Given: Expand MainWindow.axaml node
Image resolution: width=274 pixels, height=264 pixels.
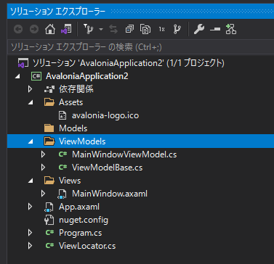Looking at the screenshot, I should pos(43,194).
